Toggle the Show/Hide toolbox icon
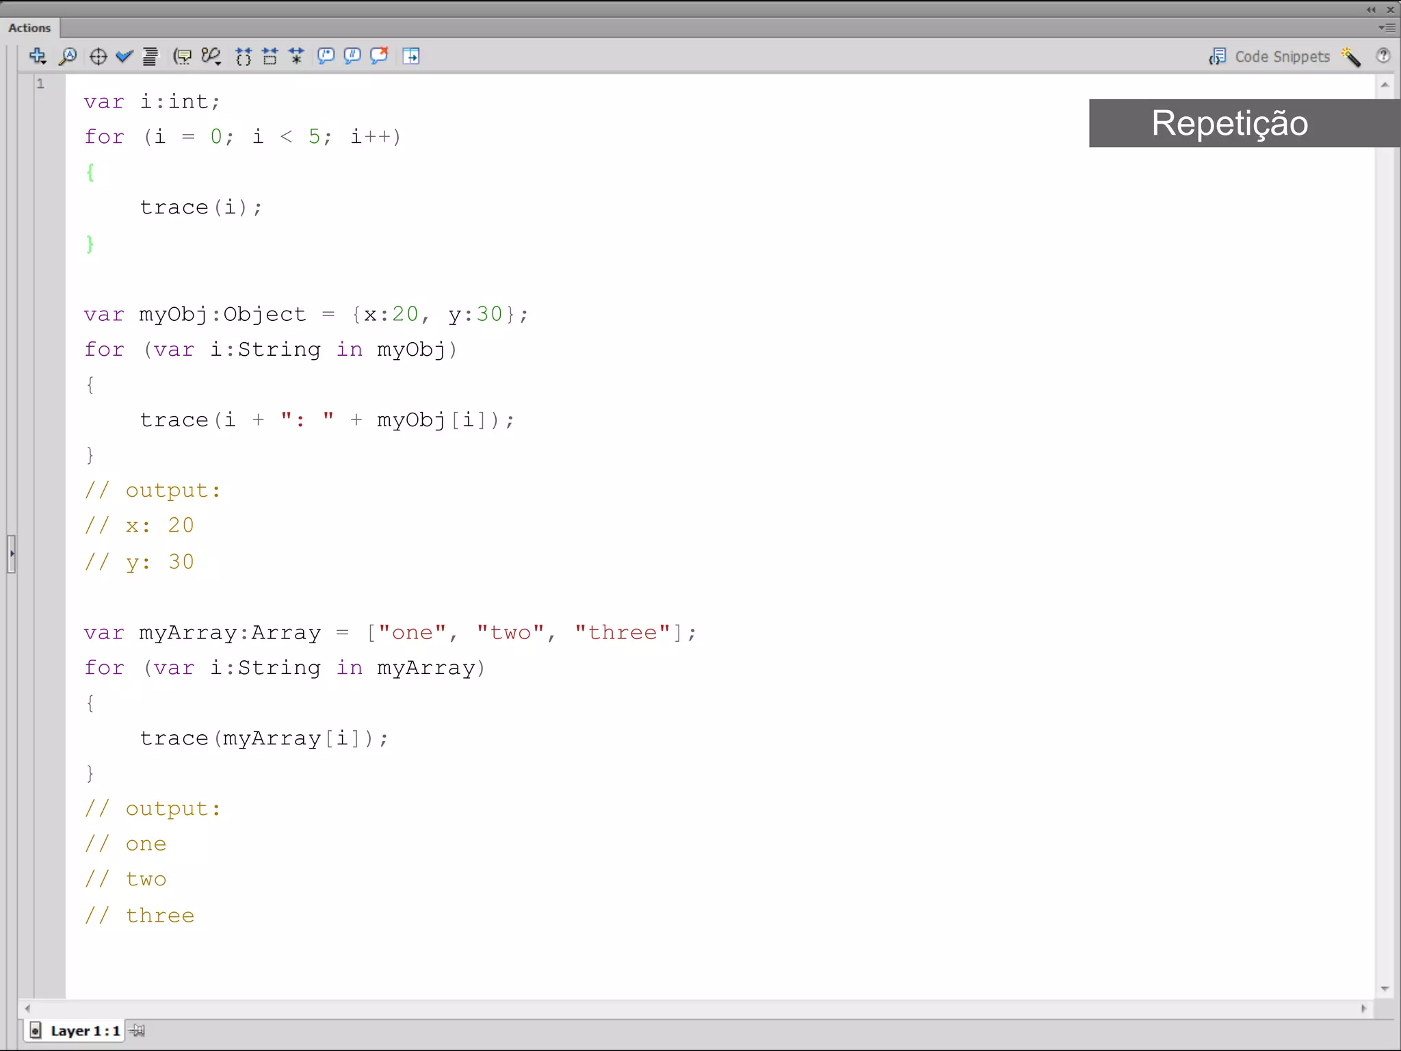This screenshot has width=1401, height=1051. (411, 56)
